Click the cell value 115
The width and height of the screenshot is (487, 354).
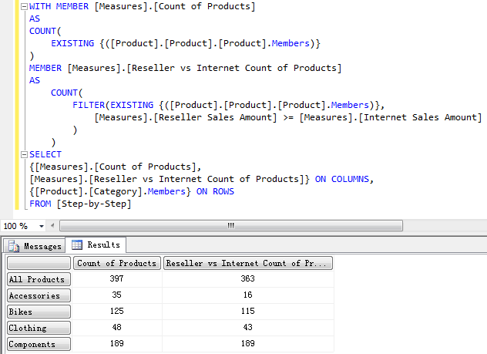(x=248, y=311)
